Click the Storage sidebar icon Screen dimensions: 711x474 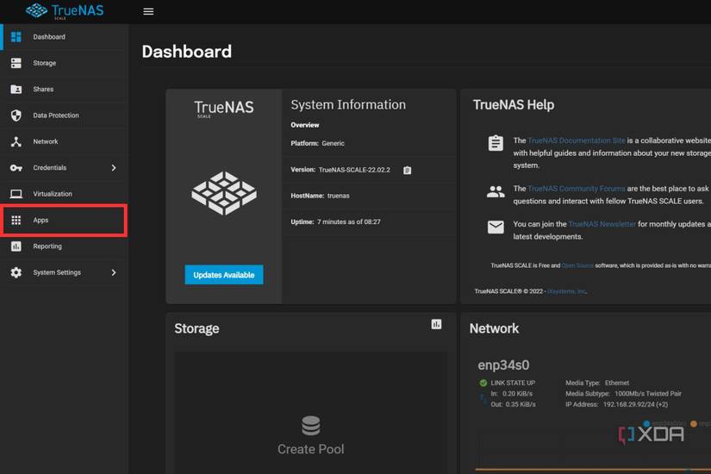click(16, 63)
